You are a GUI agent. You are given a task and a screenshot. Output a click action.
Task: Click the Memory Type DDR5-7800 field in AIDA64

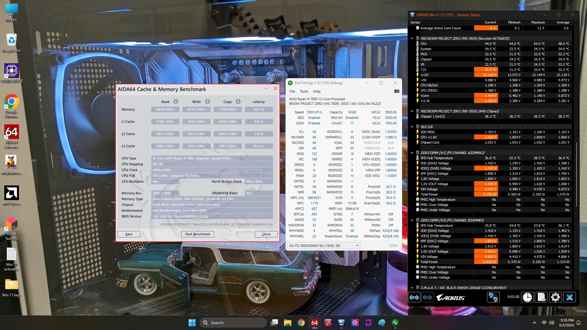point(212,199)
